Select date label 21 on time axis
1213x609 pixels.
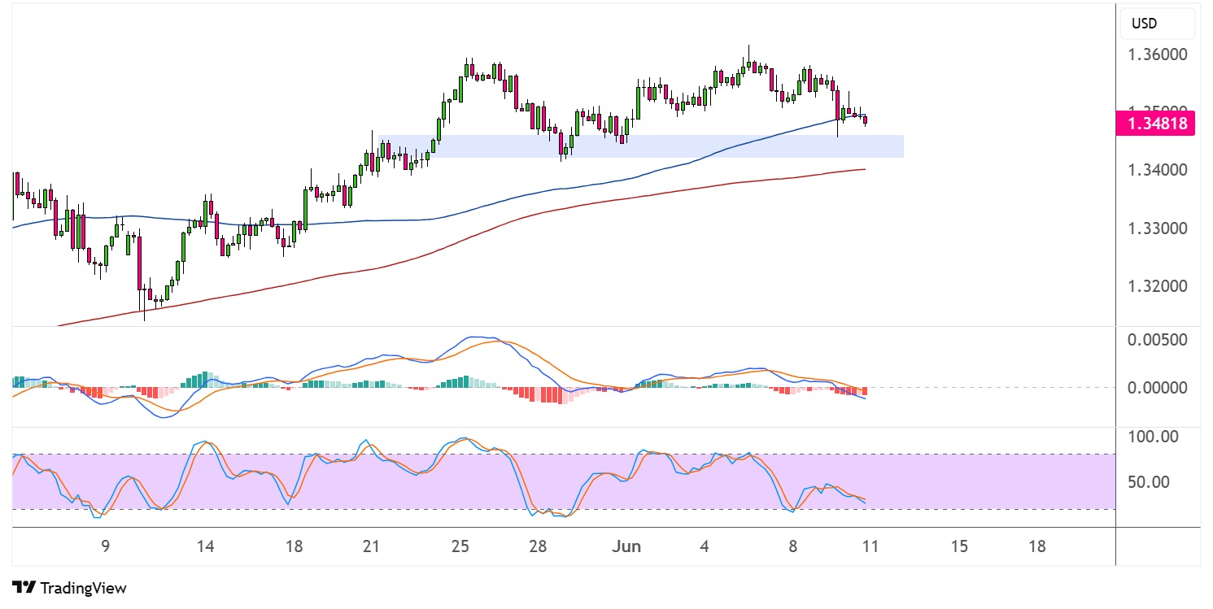[x=371, y=546]
